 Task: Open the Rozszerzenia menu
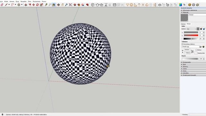pyautogui.click(x=36, y=1)
